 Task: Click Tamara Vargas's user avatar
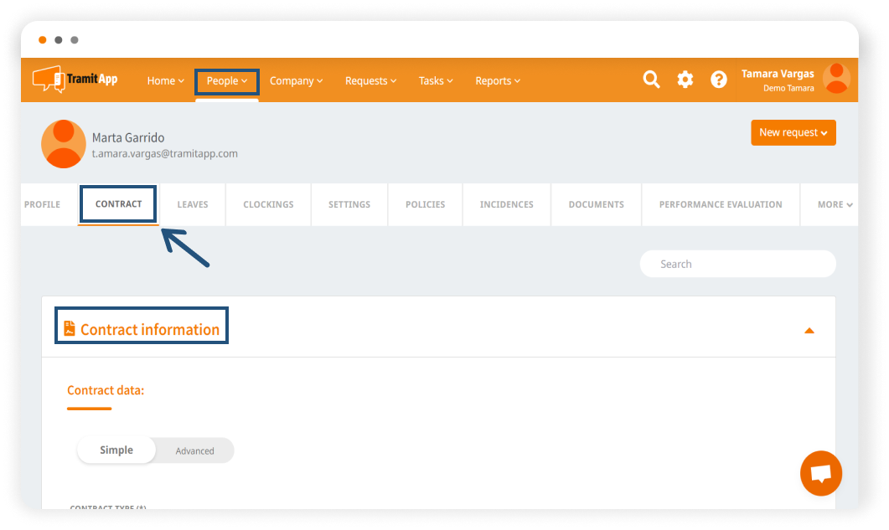(836, 79)
